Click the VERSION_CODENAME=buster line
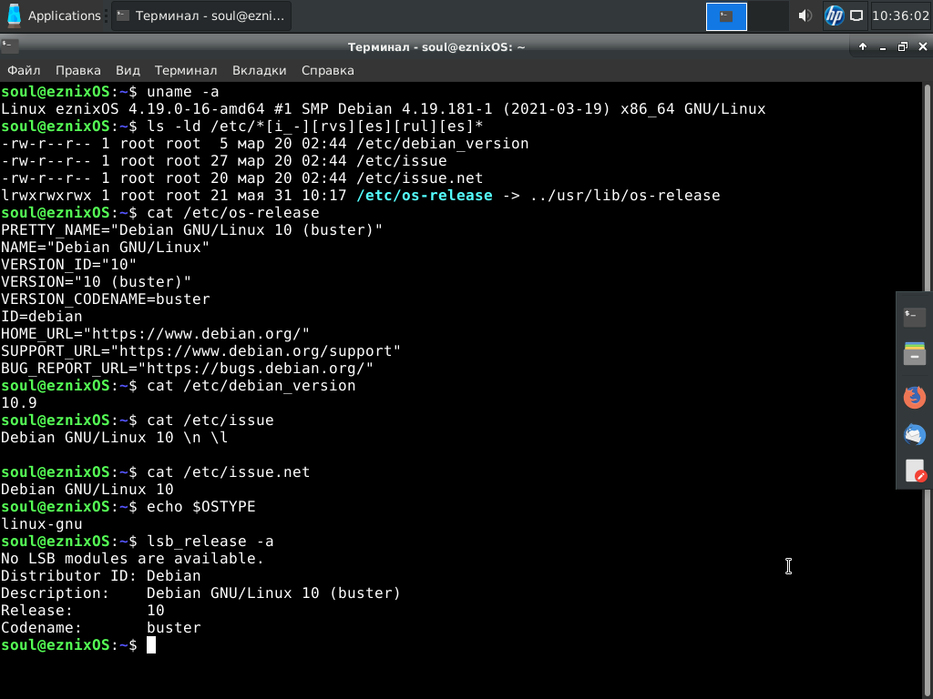933x699 pixels. tap(106, 299)
